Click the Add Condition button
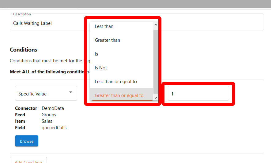271x163 pixels. pyautogui.click(x=28, y=161)
